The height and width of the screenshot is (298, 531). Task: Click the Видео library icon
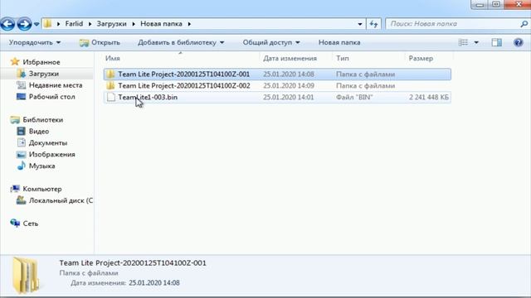[x=21, y=131]
